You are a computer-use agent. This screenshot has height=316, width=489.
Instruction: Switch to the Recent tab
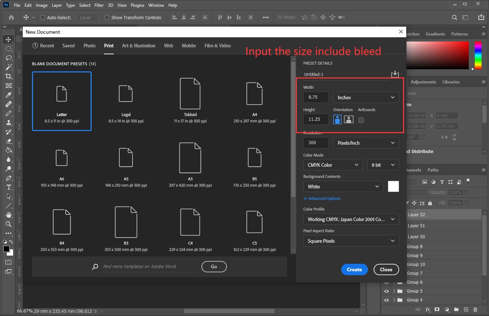pyautogui.click(x=43, y=46)
